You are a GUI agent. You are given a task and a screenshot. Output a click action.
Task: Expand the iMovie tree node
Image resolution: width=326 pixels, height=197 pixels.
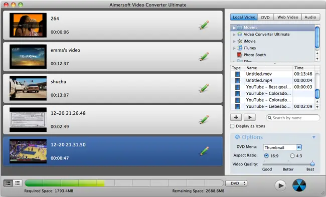coord(234,41)
